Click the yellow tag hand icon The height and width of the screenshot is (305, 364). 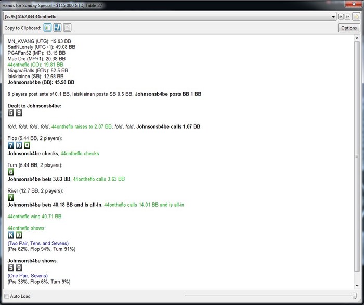point(356,17)
